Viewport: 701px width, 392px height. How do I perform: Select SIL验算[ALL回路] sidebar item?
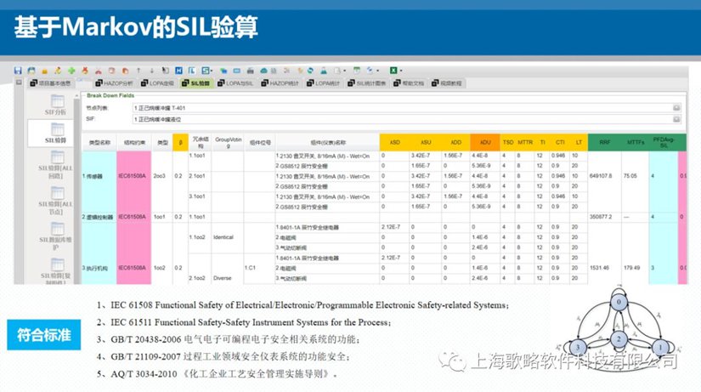(55, 165)
